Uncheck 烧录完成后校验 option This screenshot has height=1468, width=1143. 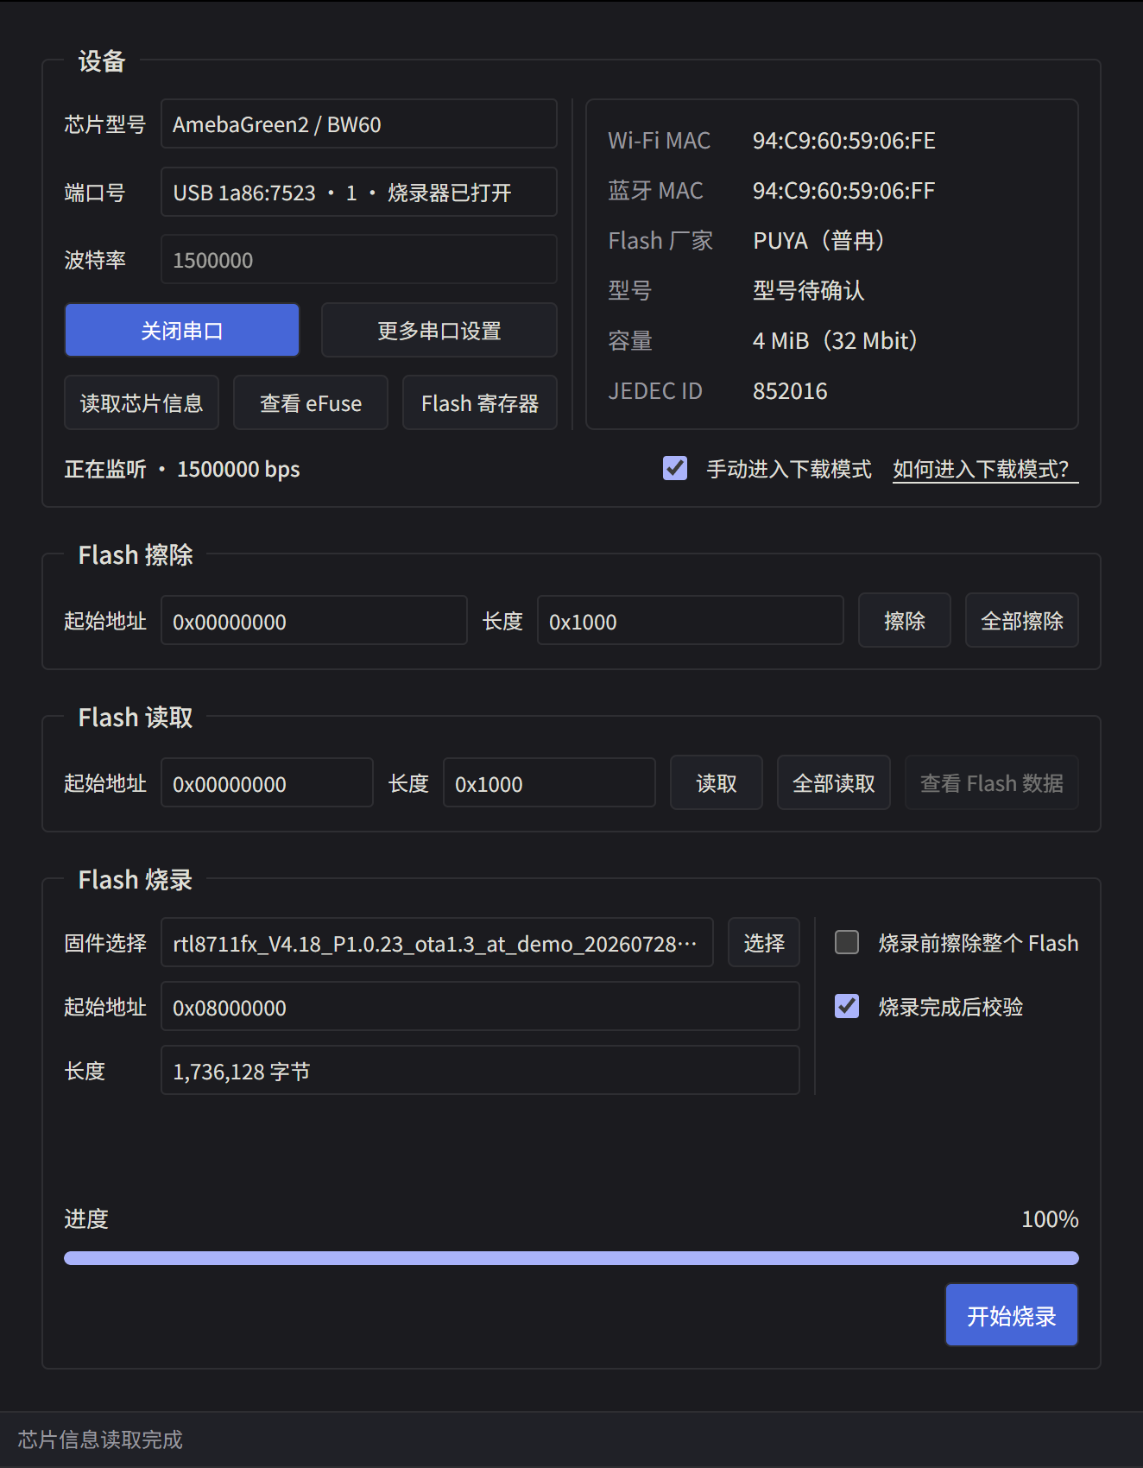(x=847, y=1006)
